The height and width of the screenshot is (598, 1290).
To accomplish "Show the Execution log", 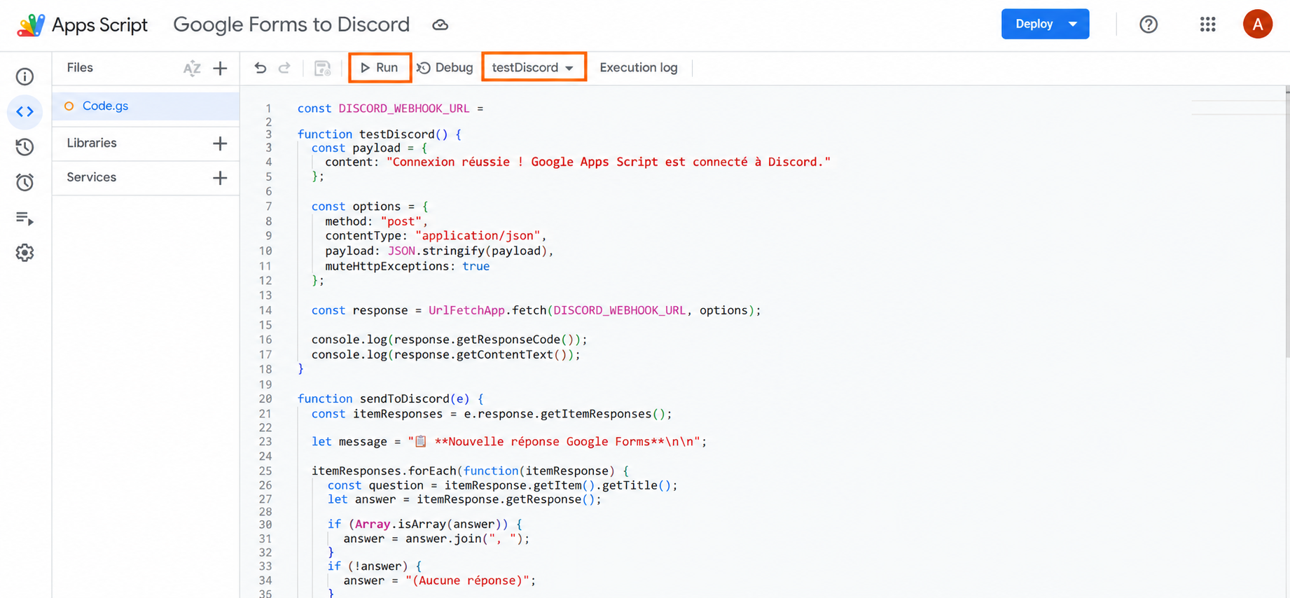I will click(639, 68).
